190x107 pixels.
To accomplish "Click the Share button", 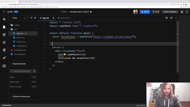I will (145, 12).
